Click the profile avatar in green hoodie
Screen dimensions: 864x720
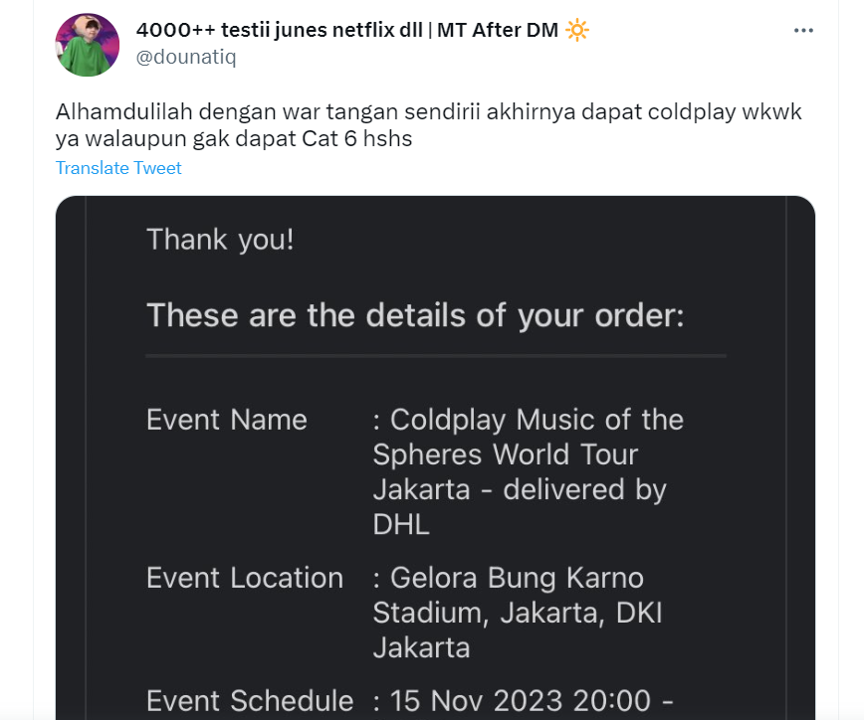(x=88, y=45)
